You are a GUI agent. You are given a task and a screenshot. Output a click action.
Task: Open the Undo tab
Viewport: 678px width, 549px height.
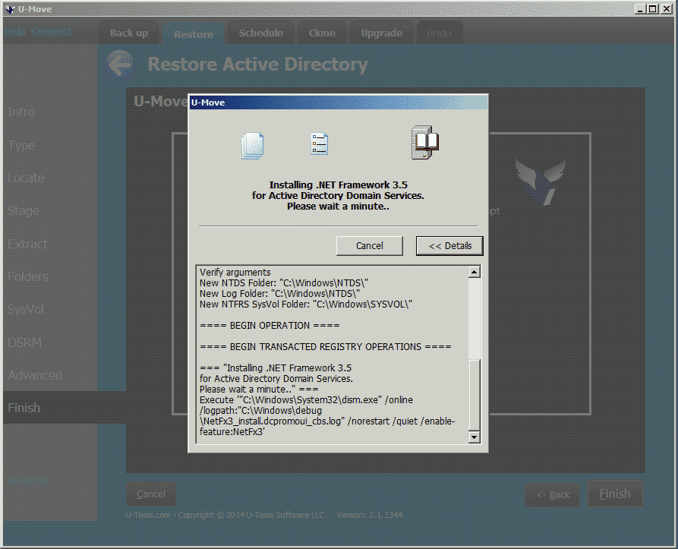(x=439, y=33)
